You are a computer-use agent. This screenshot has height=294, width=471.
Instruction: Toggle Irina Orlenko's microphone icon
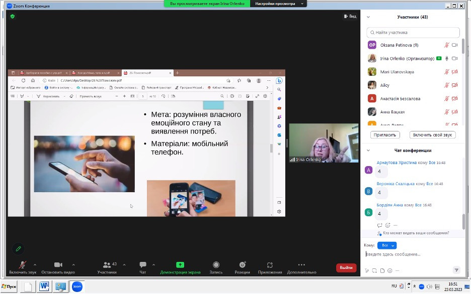tap(447, 58)
